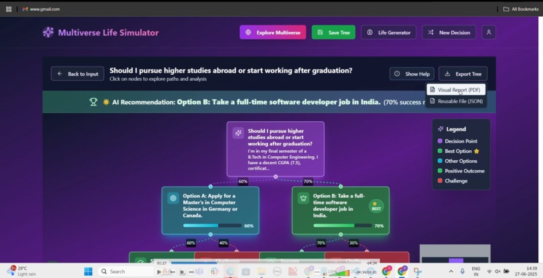The image size is (543, 278).
Task: Open the Snipping Tool taskbar icon
Action: [x=418, y=272]
